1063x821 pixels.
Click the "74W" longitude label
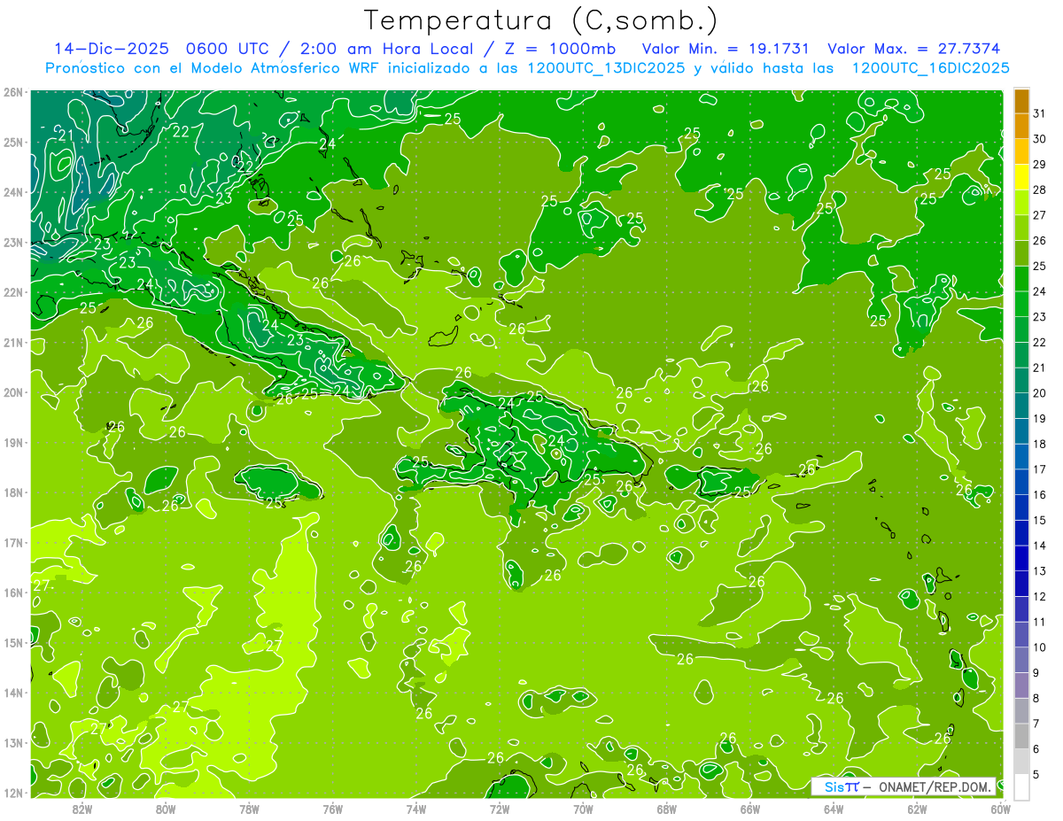coord(416,809)
